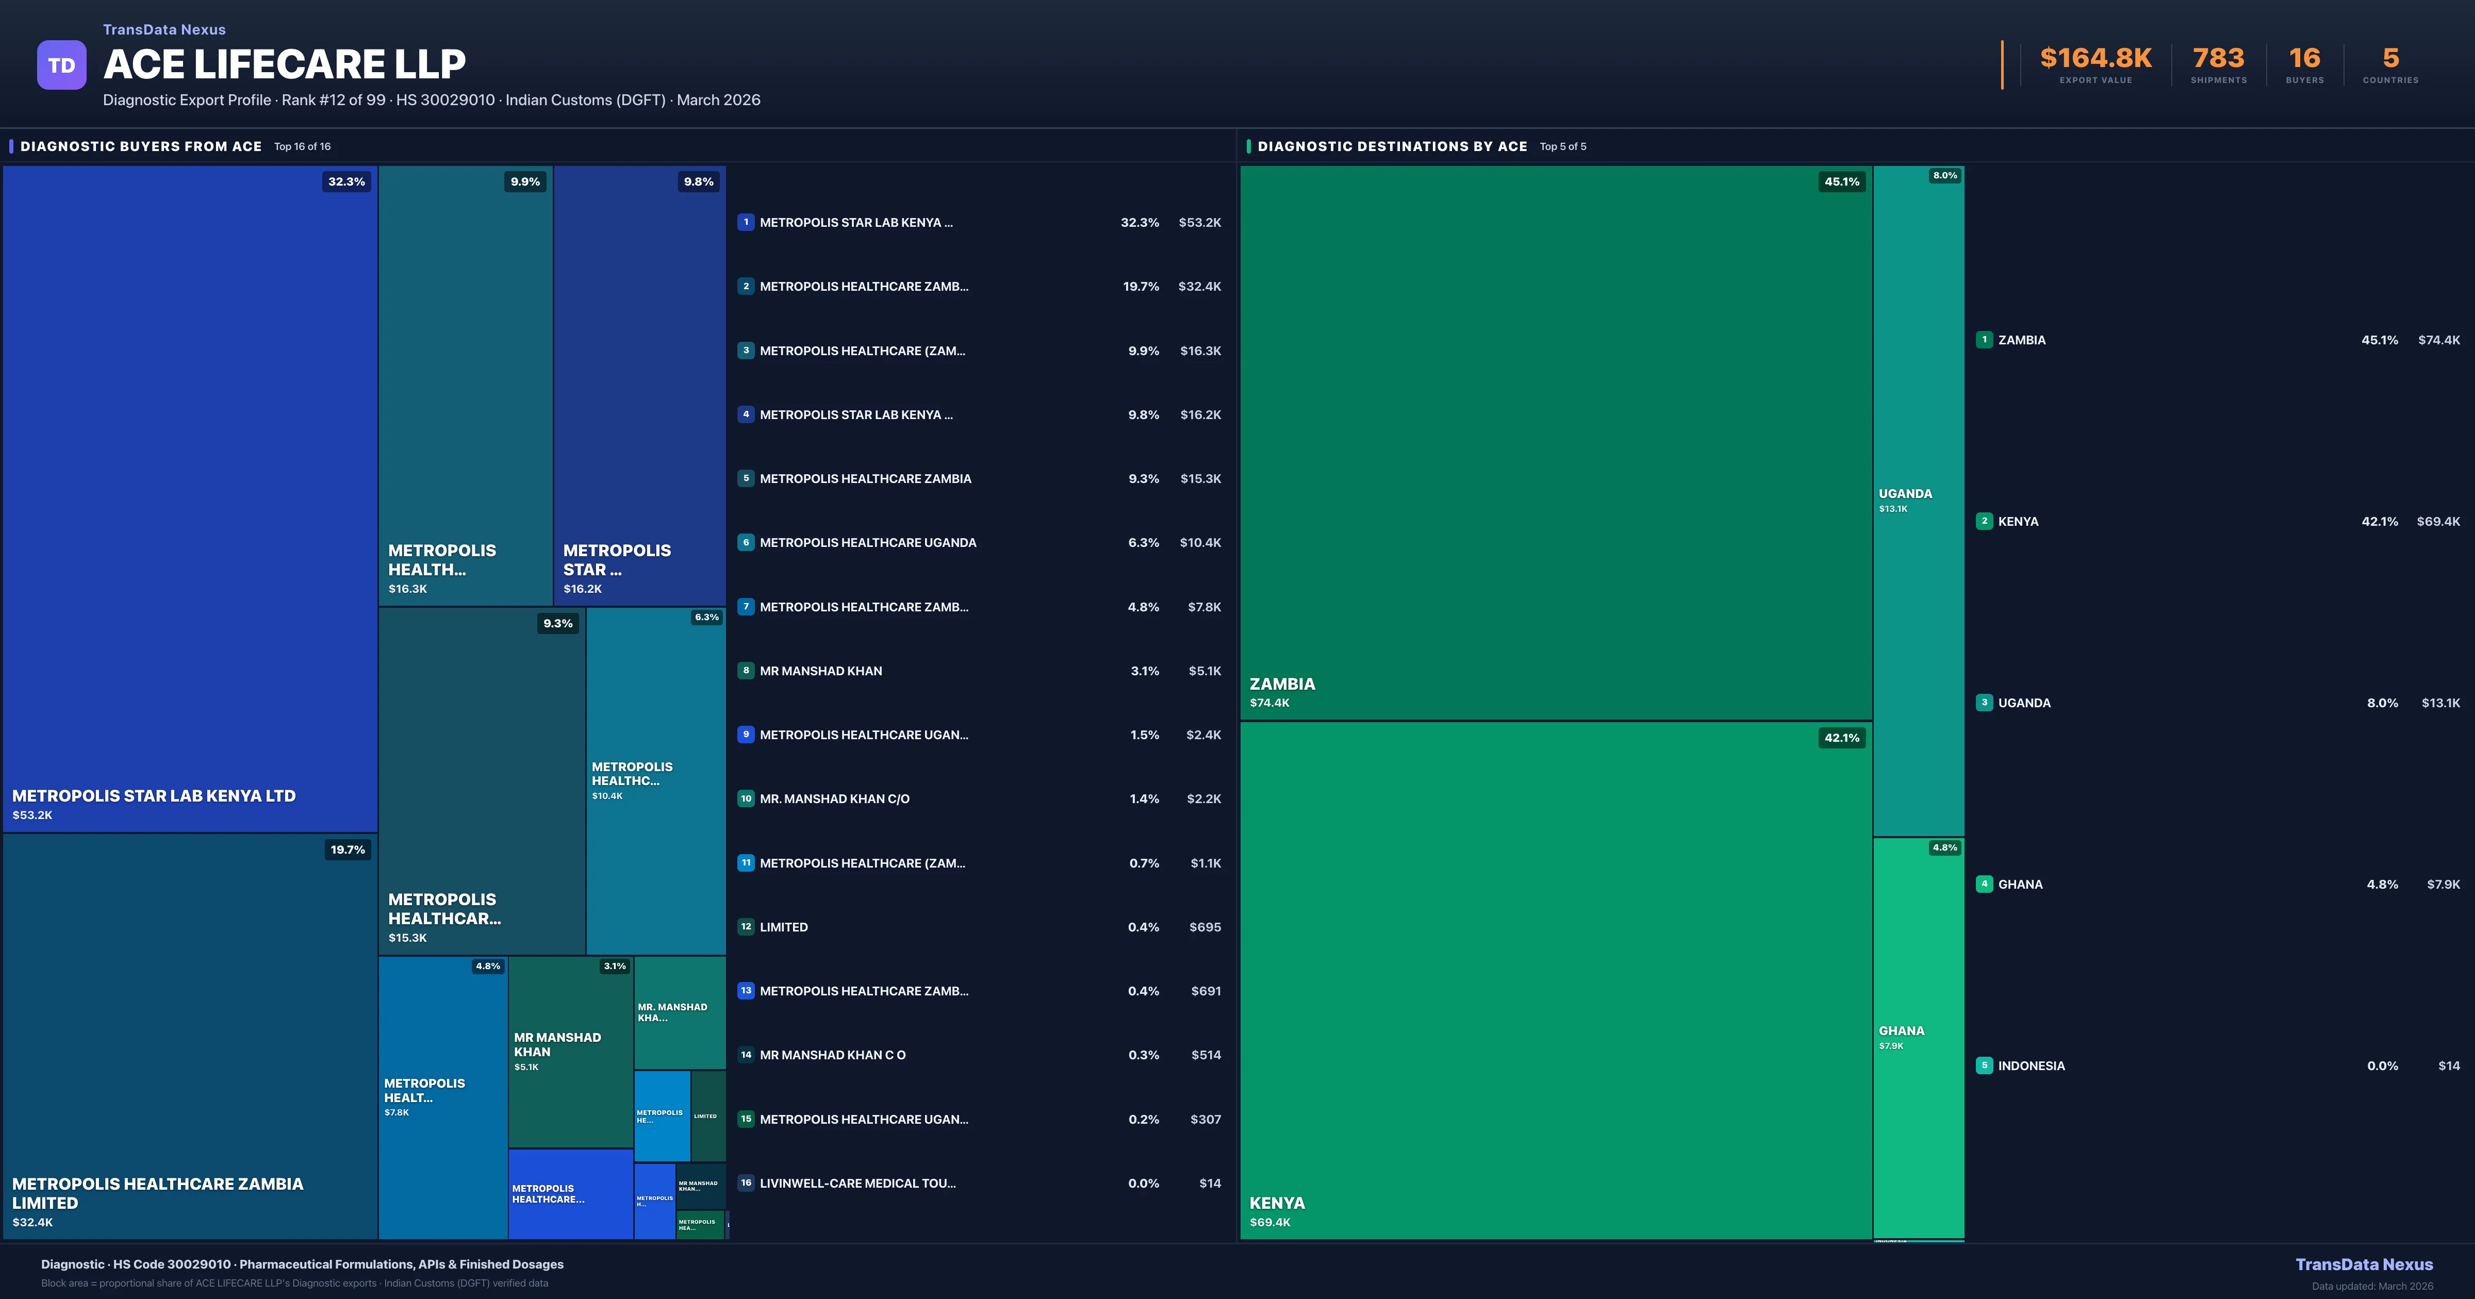
Task: Click rank badge 8 beside MR MANSHAD KHAN
Action: (x=746, y=671)
